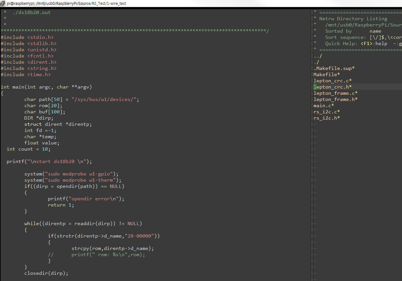Click the int count = 10; line
The image size is (402, 281).
click(29, 149)
